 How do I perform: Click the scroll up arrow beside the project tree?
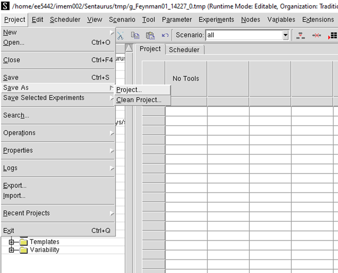click(x=129, y=48)
